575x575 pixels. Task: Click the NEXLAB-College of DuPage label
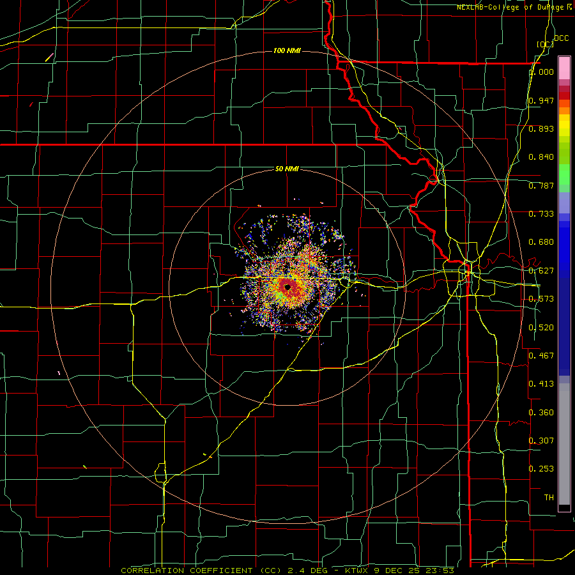click(x=515, y=7)
